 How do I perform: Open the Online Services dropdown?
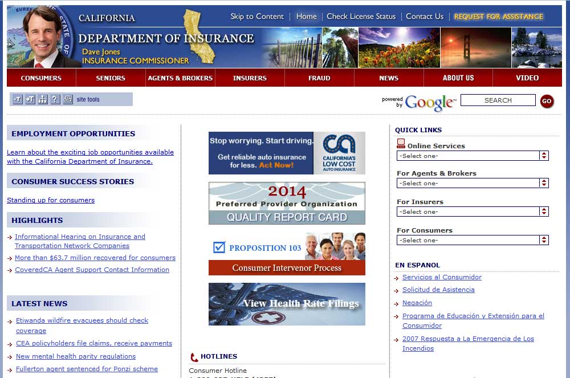click(473, 156)
